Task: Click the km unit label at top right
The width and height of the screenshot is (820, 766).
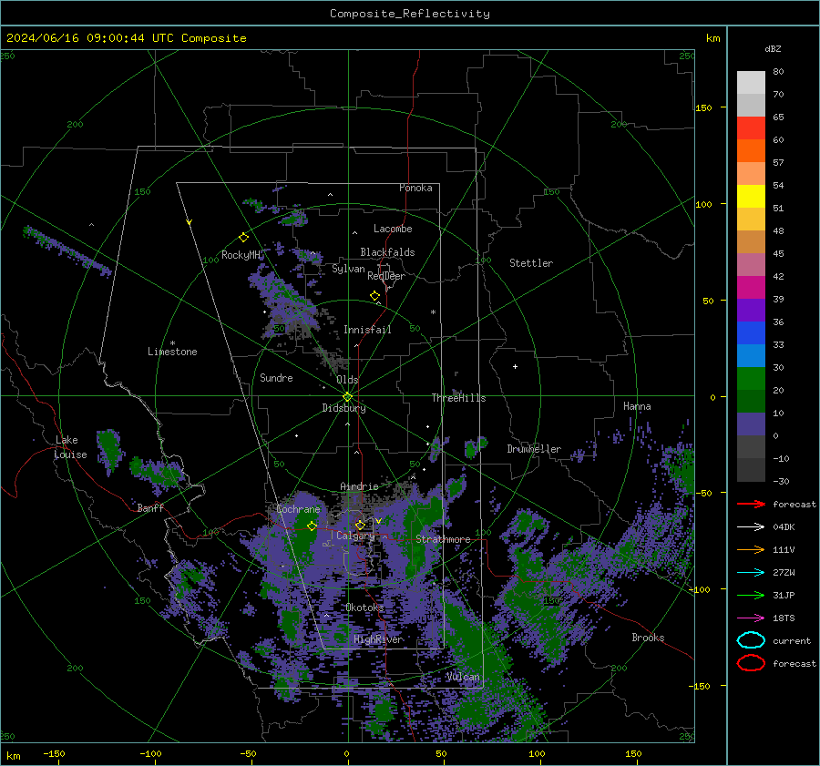Action: point(712,38)
